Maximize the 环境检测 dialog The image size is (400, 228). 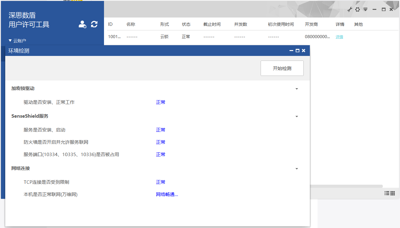click(298, 51)
